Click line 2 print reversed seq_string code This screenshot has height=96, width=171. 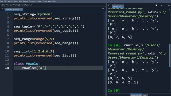click(x=47, y=18)
